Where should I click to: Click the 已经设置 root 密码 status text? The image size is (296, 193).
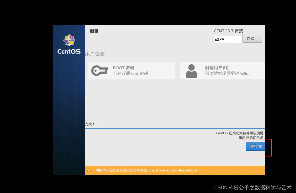click(130, 73)
